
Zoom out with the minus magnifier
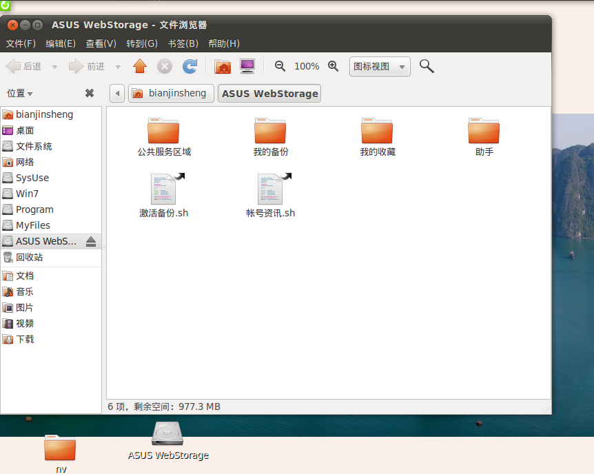point(280,66)
